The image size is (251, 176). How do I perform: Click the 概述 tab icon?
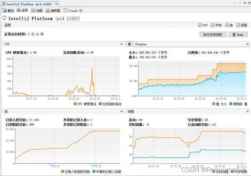(5, 11)
